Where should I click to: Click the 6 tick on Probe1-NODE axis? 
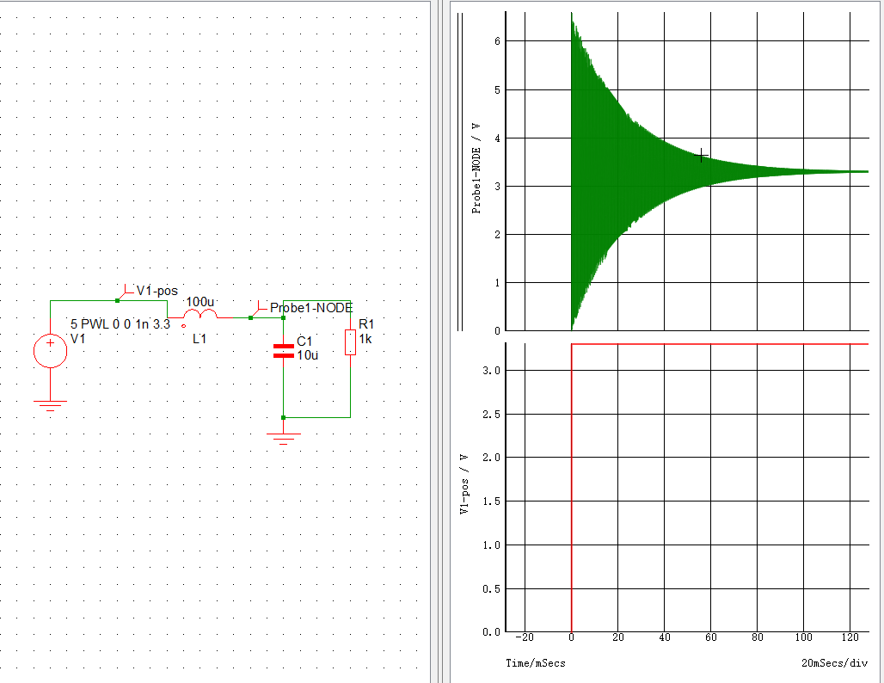[x=497, y=41]
